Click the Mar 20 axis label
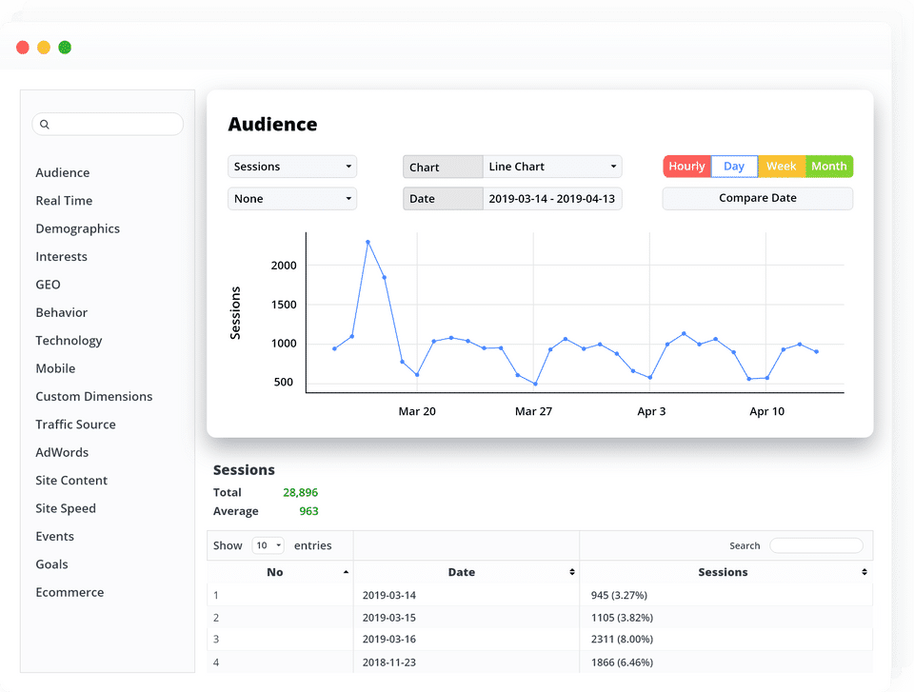914x692 pixels. 417,411
